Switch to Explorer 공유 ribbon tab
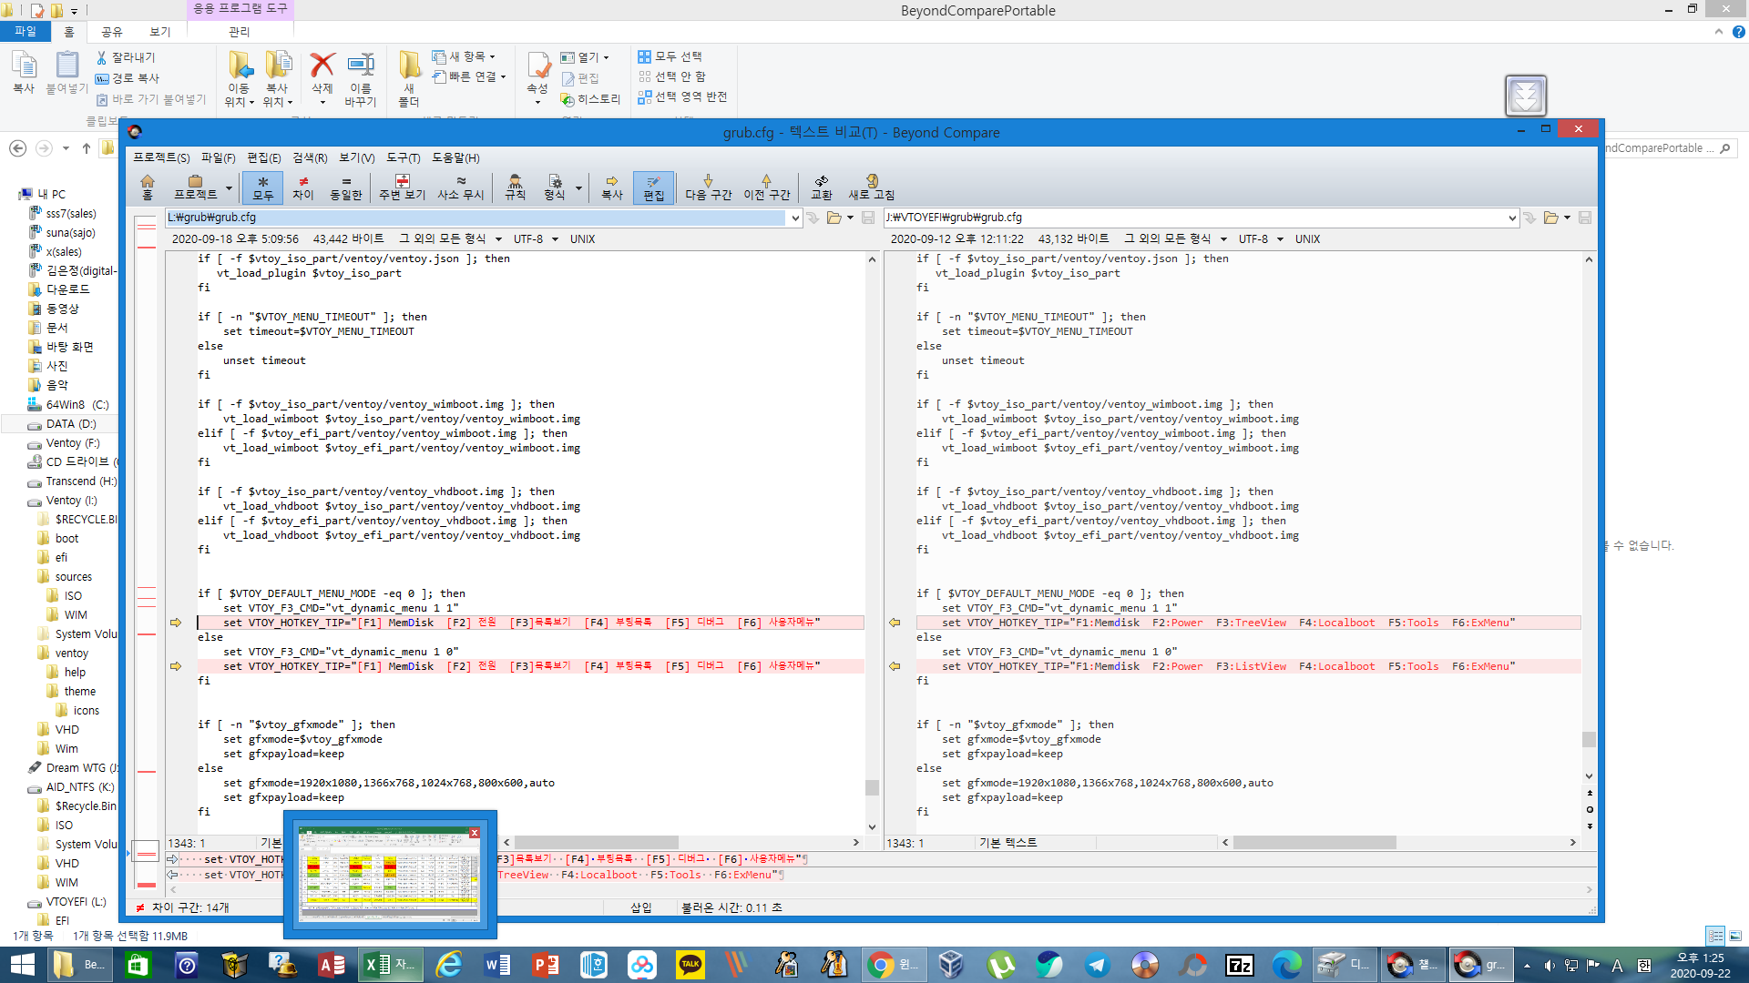Image resolution: width=1749 pixels, height=983 pixels. [x=112, y=32]
